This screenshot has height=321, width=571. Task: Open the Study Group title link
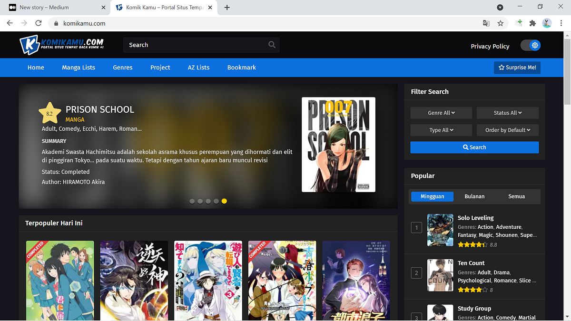coord(474,309)
